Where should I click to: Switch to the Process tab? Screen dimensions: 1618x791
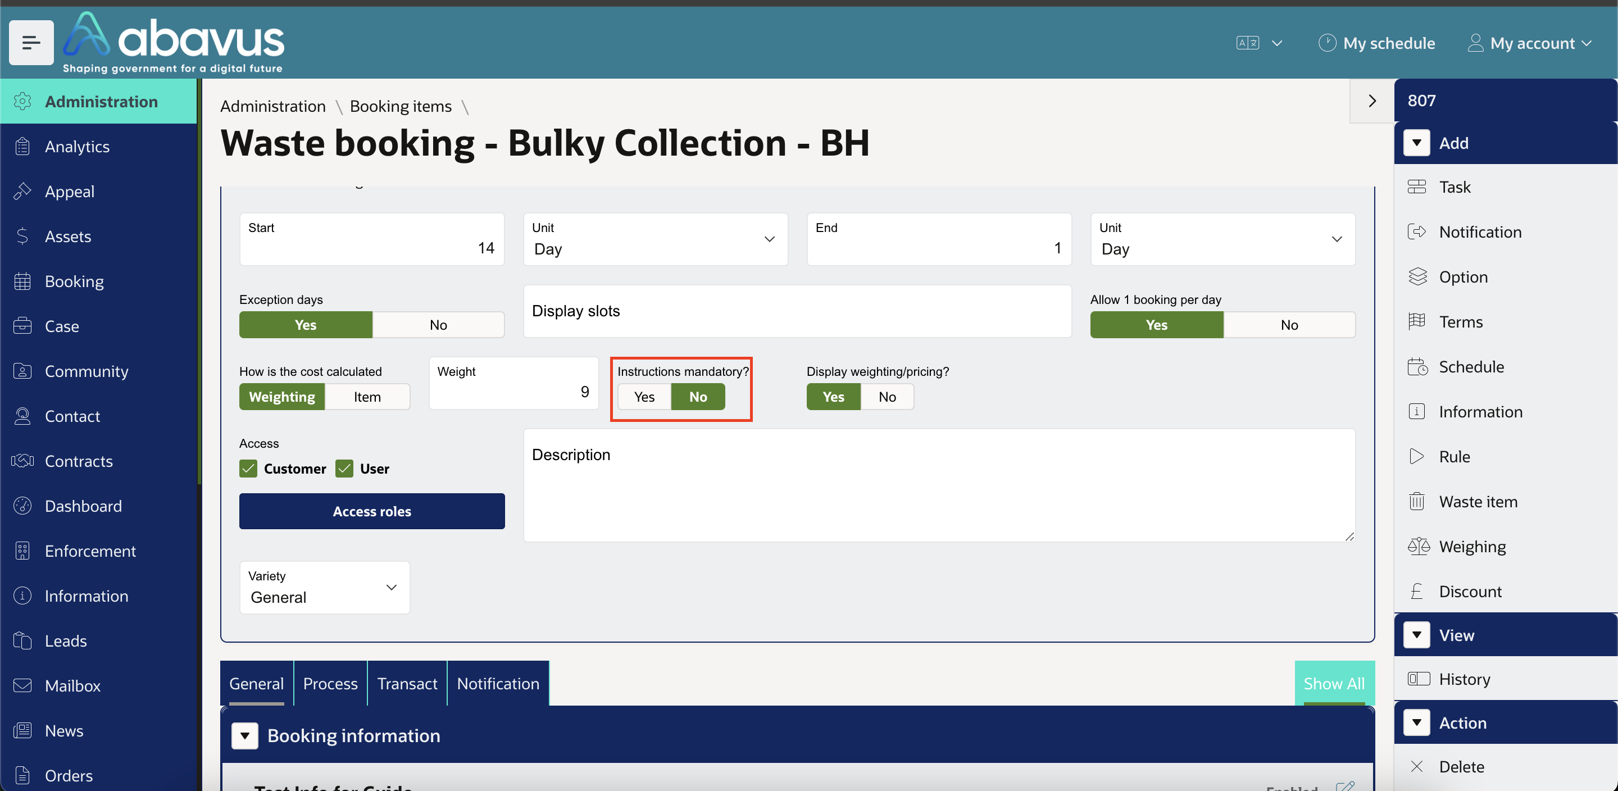pyautogui.click(x=330, y=683)
